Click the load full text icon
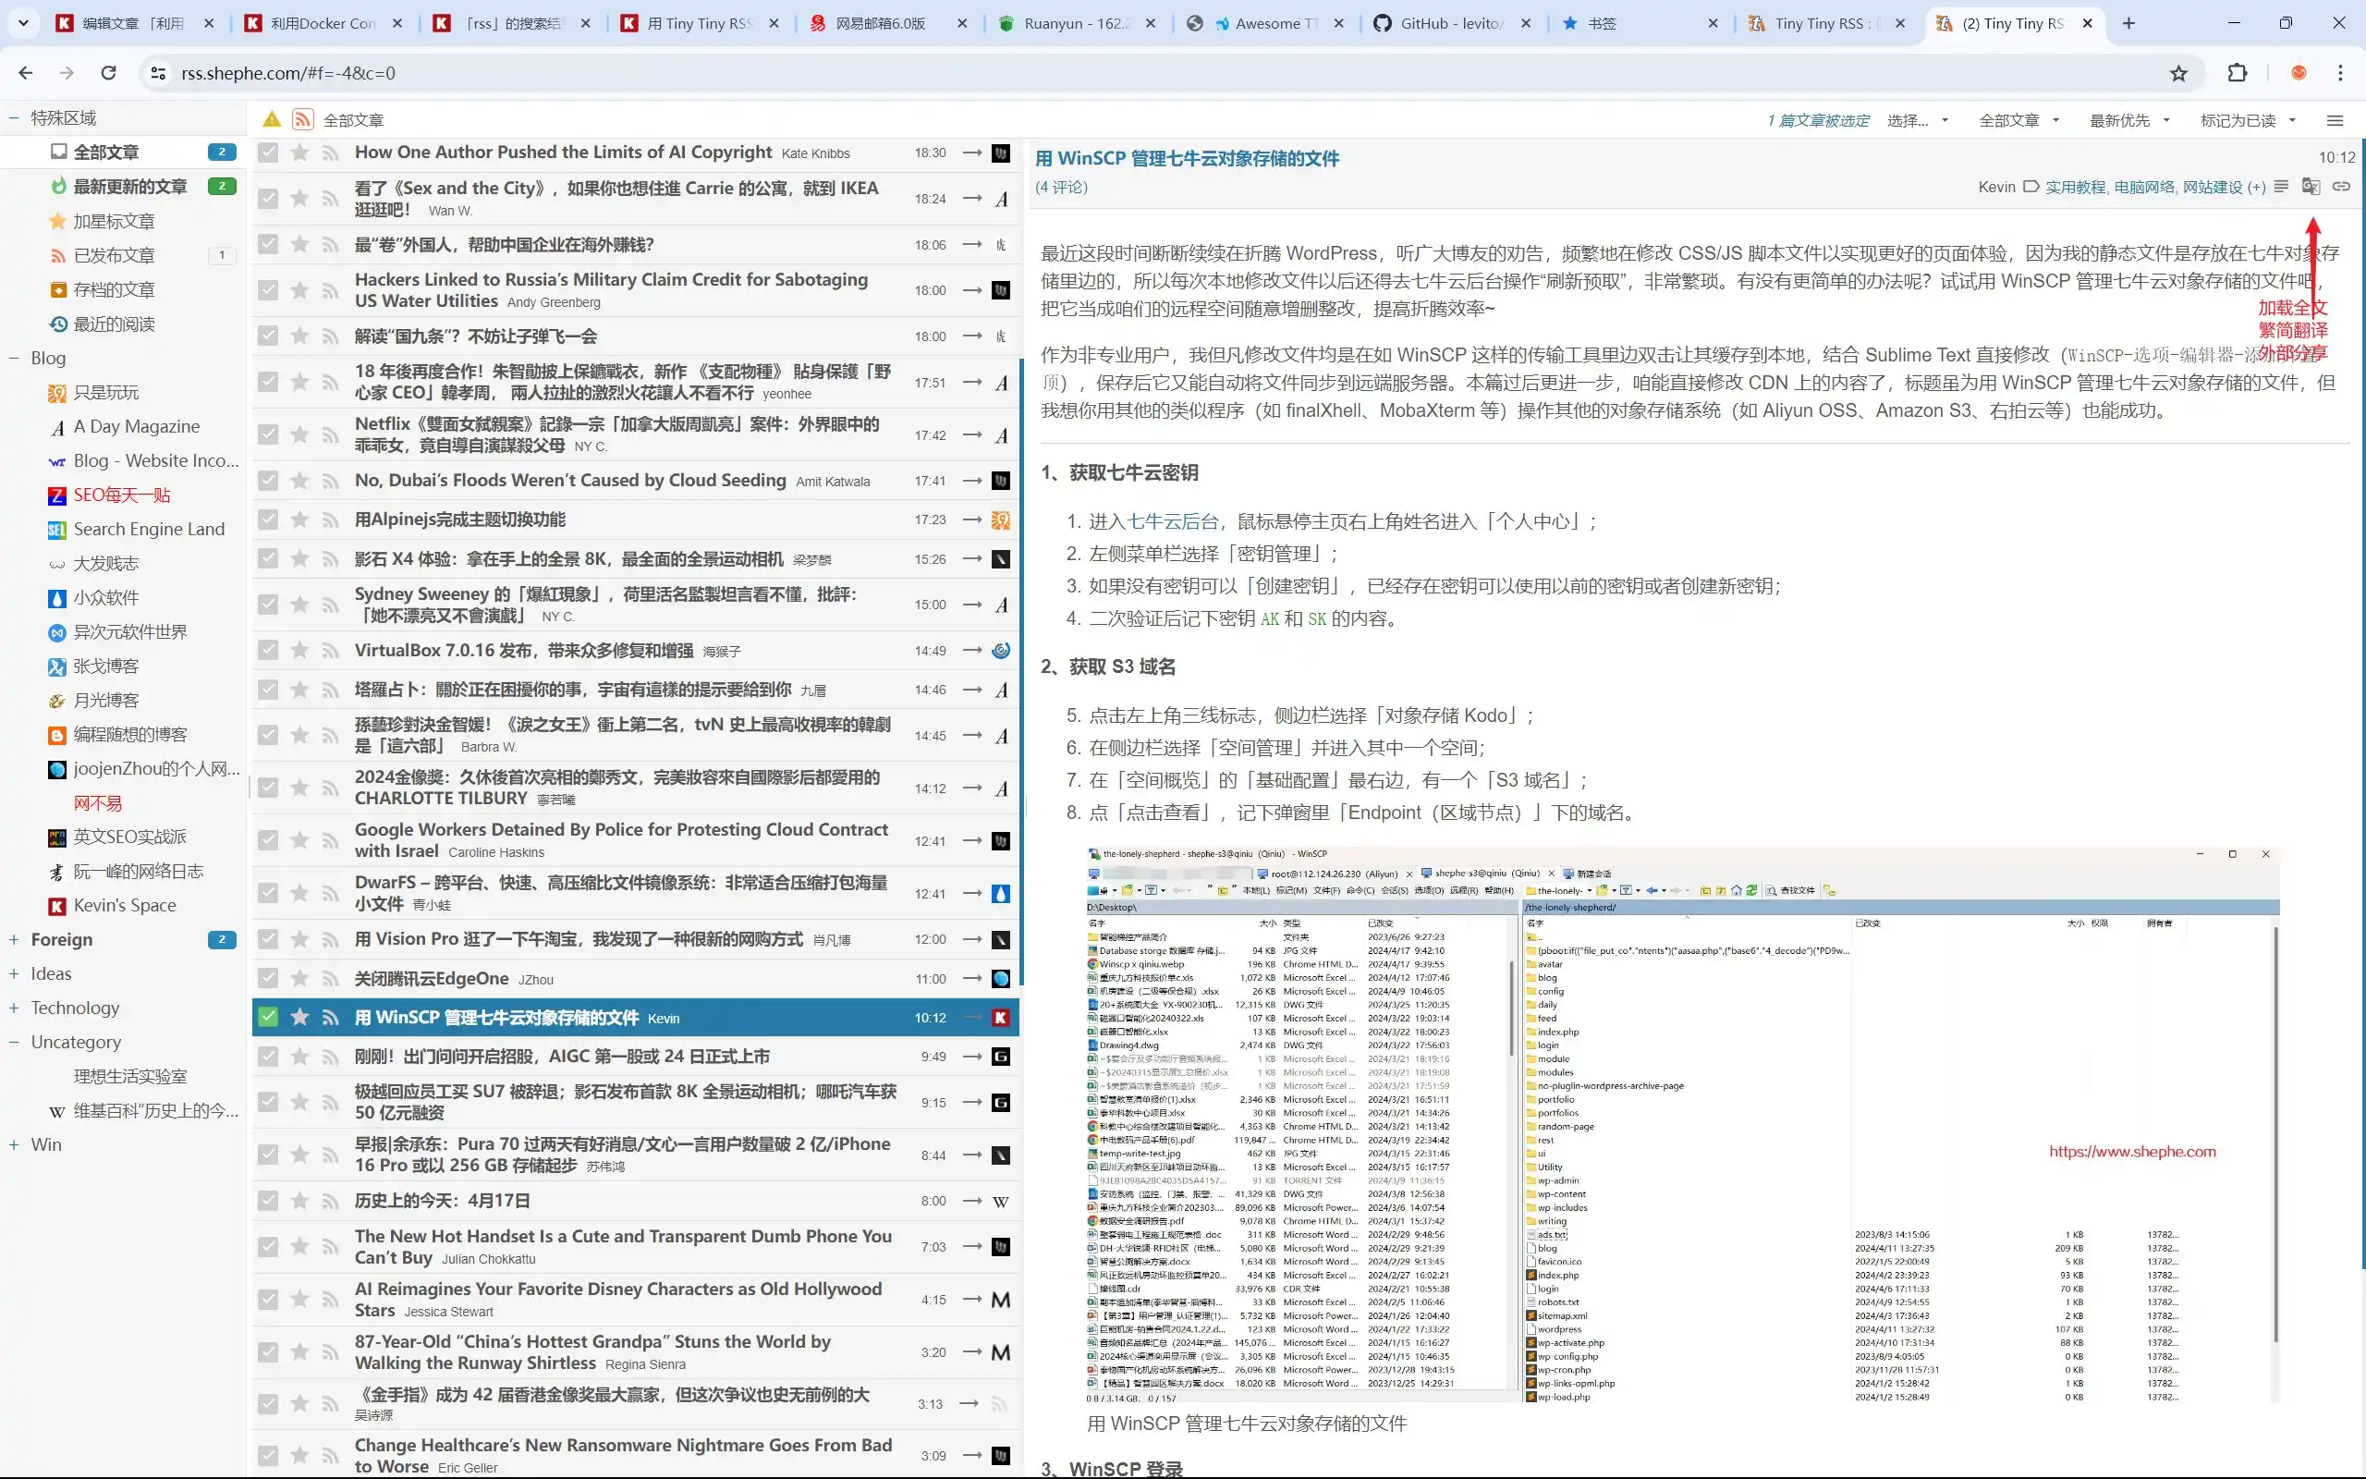 (x=2281, y=186)
